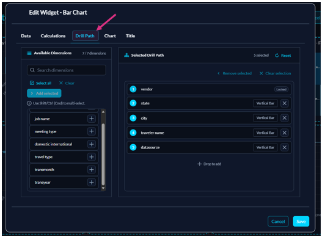The image size is (325, 237).
Task: Click the dimensions list scroll up arrow
Action: click(x=103, y=112)
